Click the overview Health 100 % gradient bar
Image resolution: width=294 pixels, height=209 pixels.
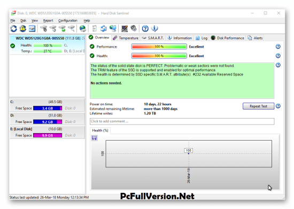click(x=159, y=56)
